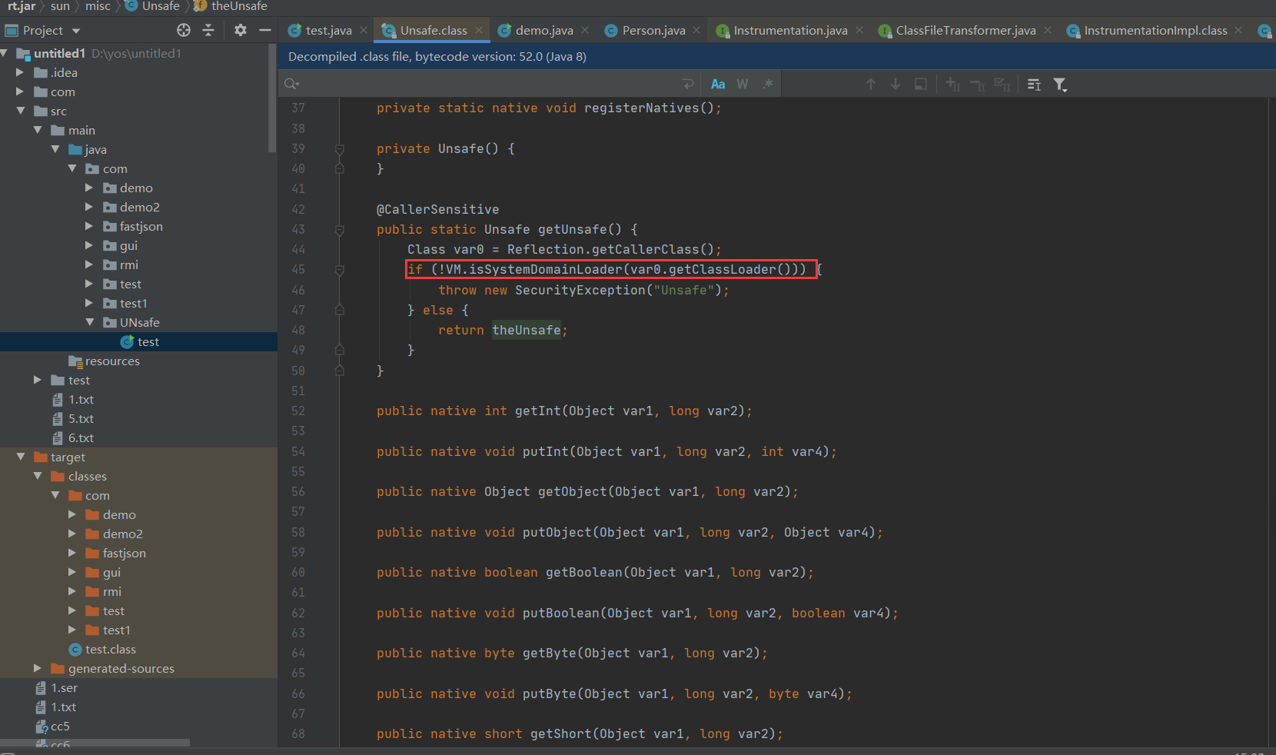The height and width of the screenshot is (755, 1276).
Task: Click the new line icon in search field
Action: [688, 84]
